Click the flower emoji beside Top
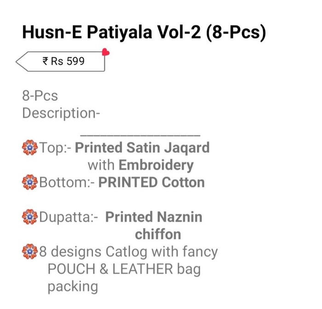The image size is (322, 309). (x=30, y=147)
